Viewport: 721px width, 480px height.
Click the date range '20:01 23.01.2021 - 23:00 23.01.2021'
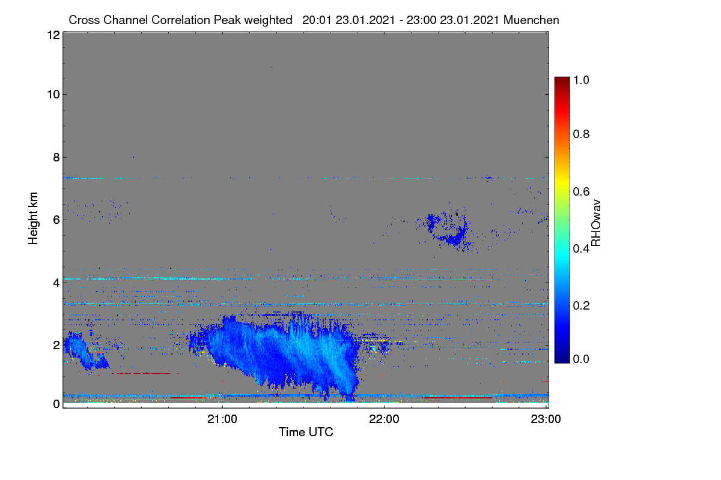pyautogui.click(x=401, y=20)
